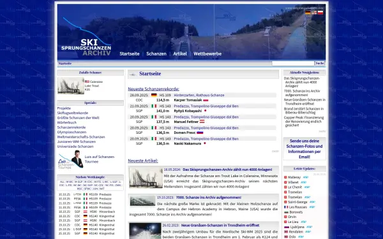This screenshot has height=239, width=383.
Task: Filter upcoming competitions by WSC
Action: [x=80, y=189]
